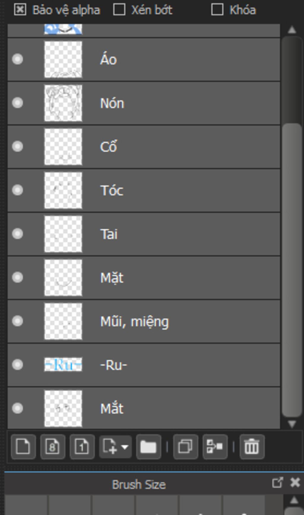Create a new color layer
Viewport: 304px width, 515px height.
[x=23, y=447]
